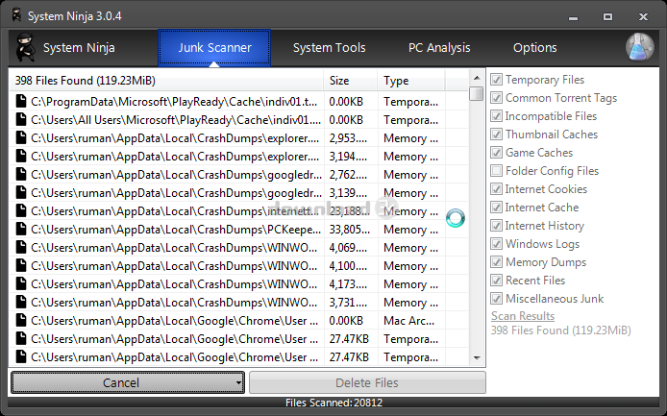
Task: Toggle the Internet Cookies checkbox
Action: pyautogui.click(x=496, y=189)
